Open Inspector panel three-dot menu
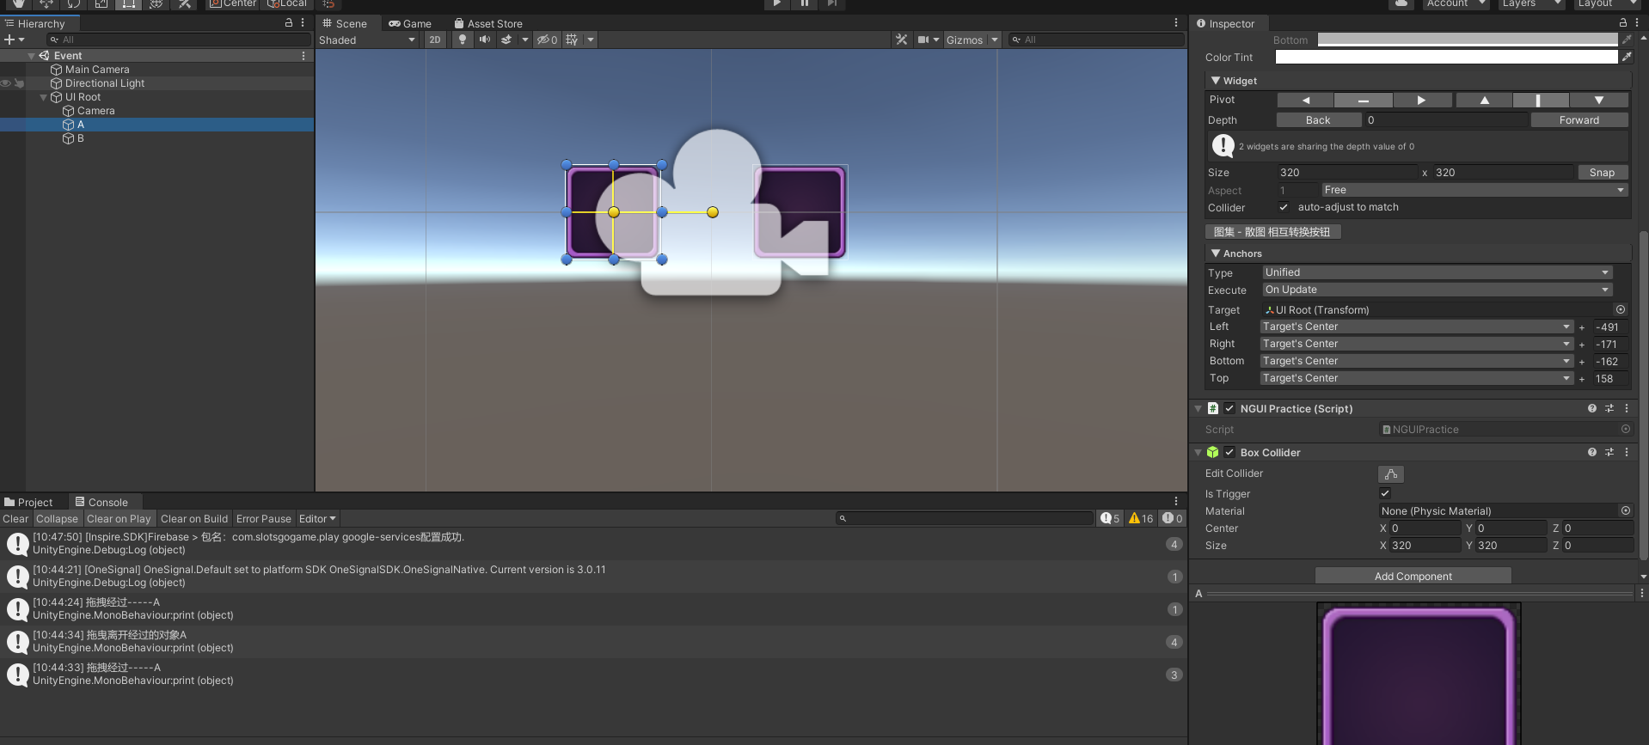Image resolution: width=1649 pixels, height=745 pixels. click(x=1637, y=23)
